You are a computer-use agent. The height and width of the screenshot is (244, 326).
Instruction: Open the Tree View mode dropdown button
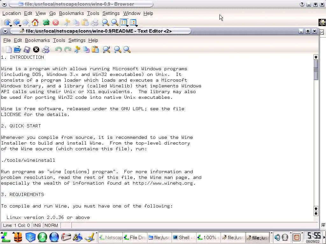point(133,23)
